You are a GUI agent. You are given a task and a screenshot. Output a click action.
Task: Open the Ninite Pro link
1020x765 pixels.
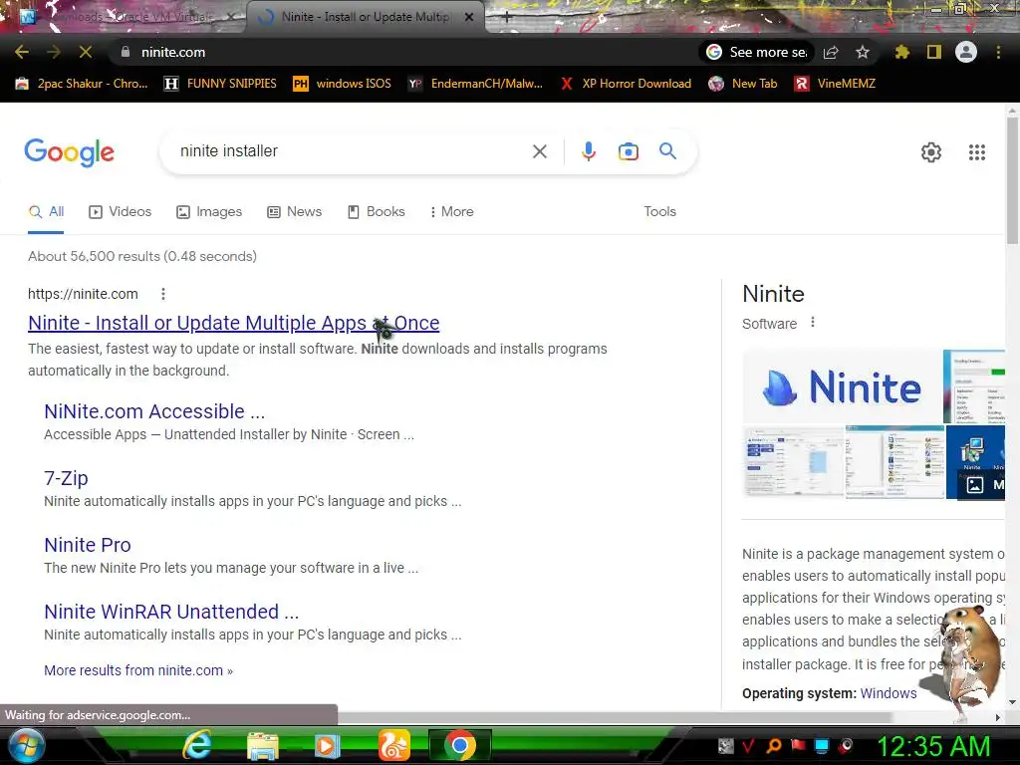[88, 545]
